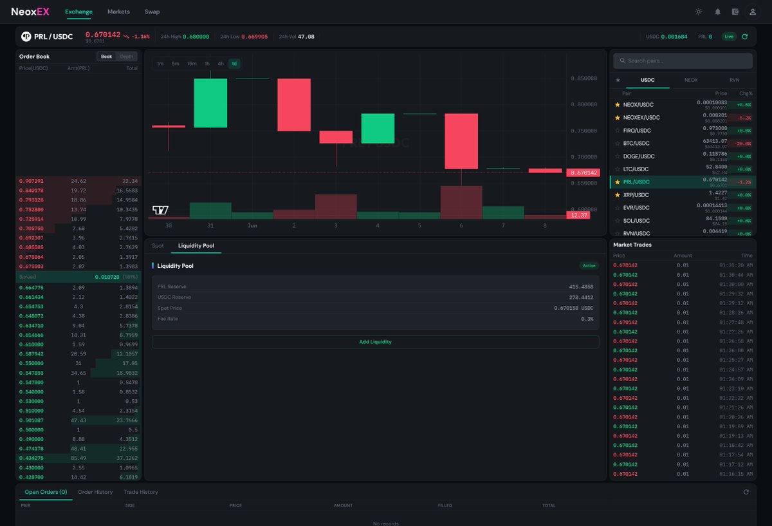Click the 24h Vol value 47.08
This screenshot has width=772, height=526.
point(306,37)
